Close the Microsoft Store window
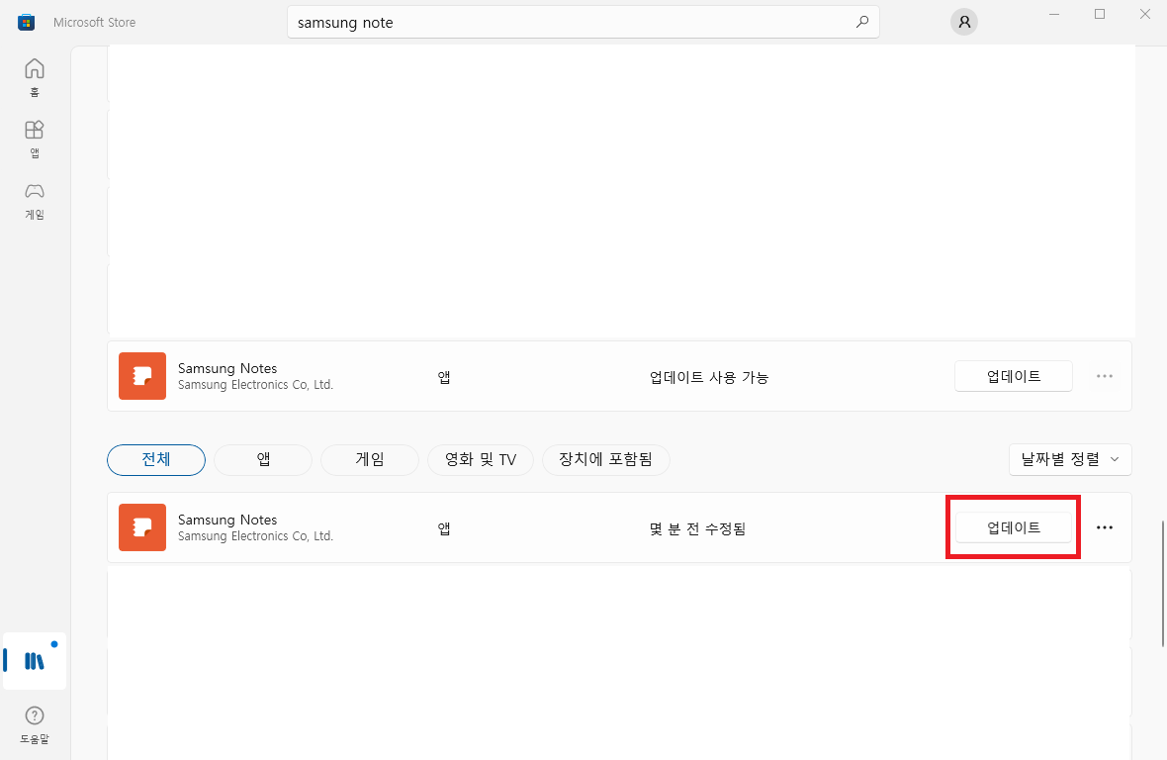The width and height of the screenshot is (1167, 760). coord(1144,14)
